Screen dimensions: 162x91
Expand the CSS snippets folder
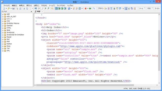(3, 21)
